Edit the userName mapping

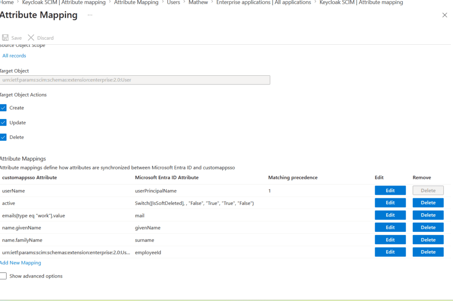coord(390,190)
